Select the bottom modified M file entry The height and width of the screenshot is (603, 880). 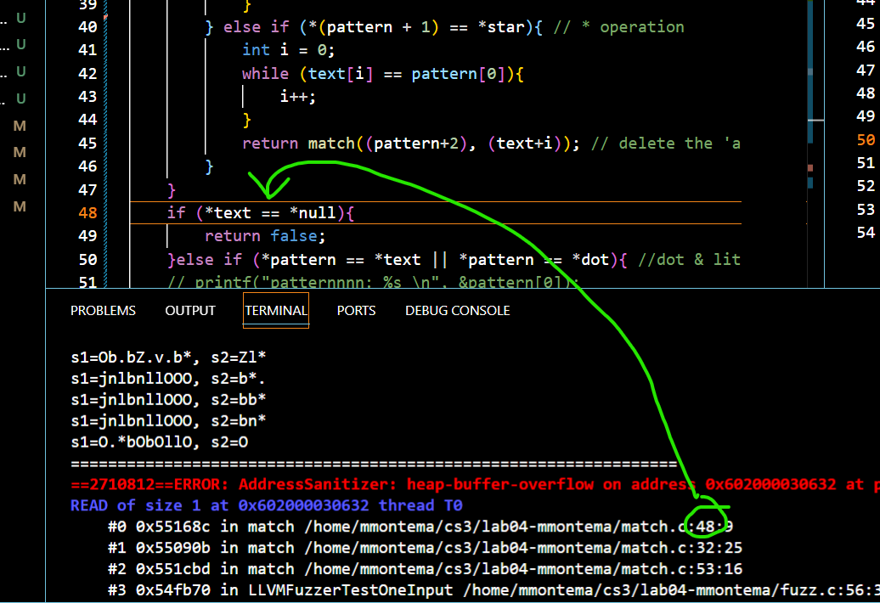(20, 207)
